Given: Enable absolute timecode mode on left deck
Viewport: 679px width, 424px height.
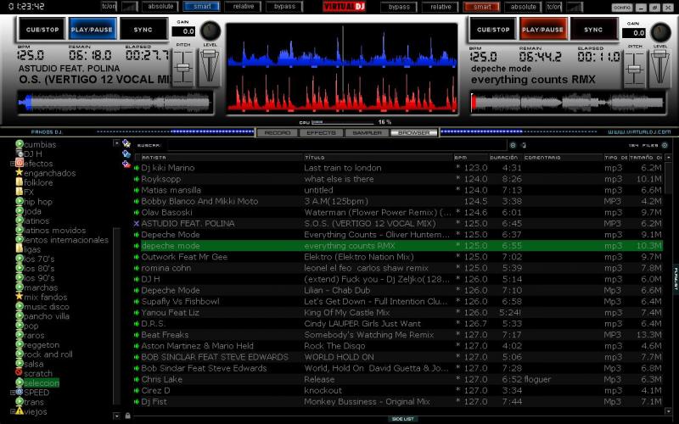Looking at the screenshot, I should coord(160,7).
